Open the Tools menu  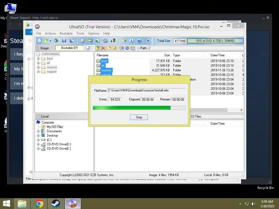(x=80, y=33)
